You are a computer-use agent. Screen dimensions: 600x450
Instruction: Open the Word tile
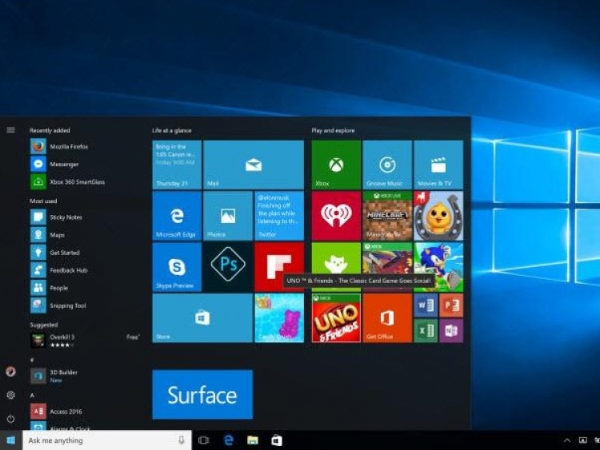pyautogui.click(x=426, y=305)
